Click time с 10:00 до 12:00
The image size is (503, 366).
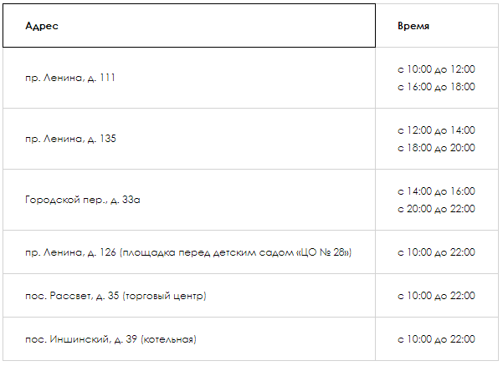[436, 69]
